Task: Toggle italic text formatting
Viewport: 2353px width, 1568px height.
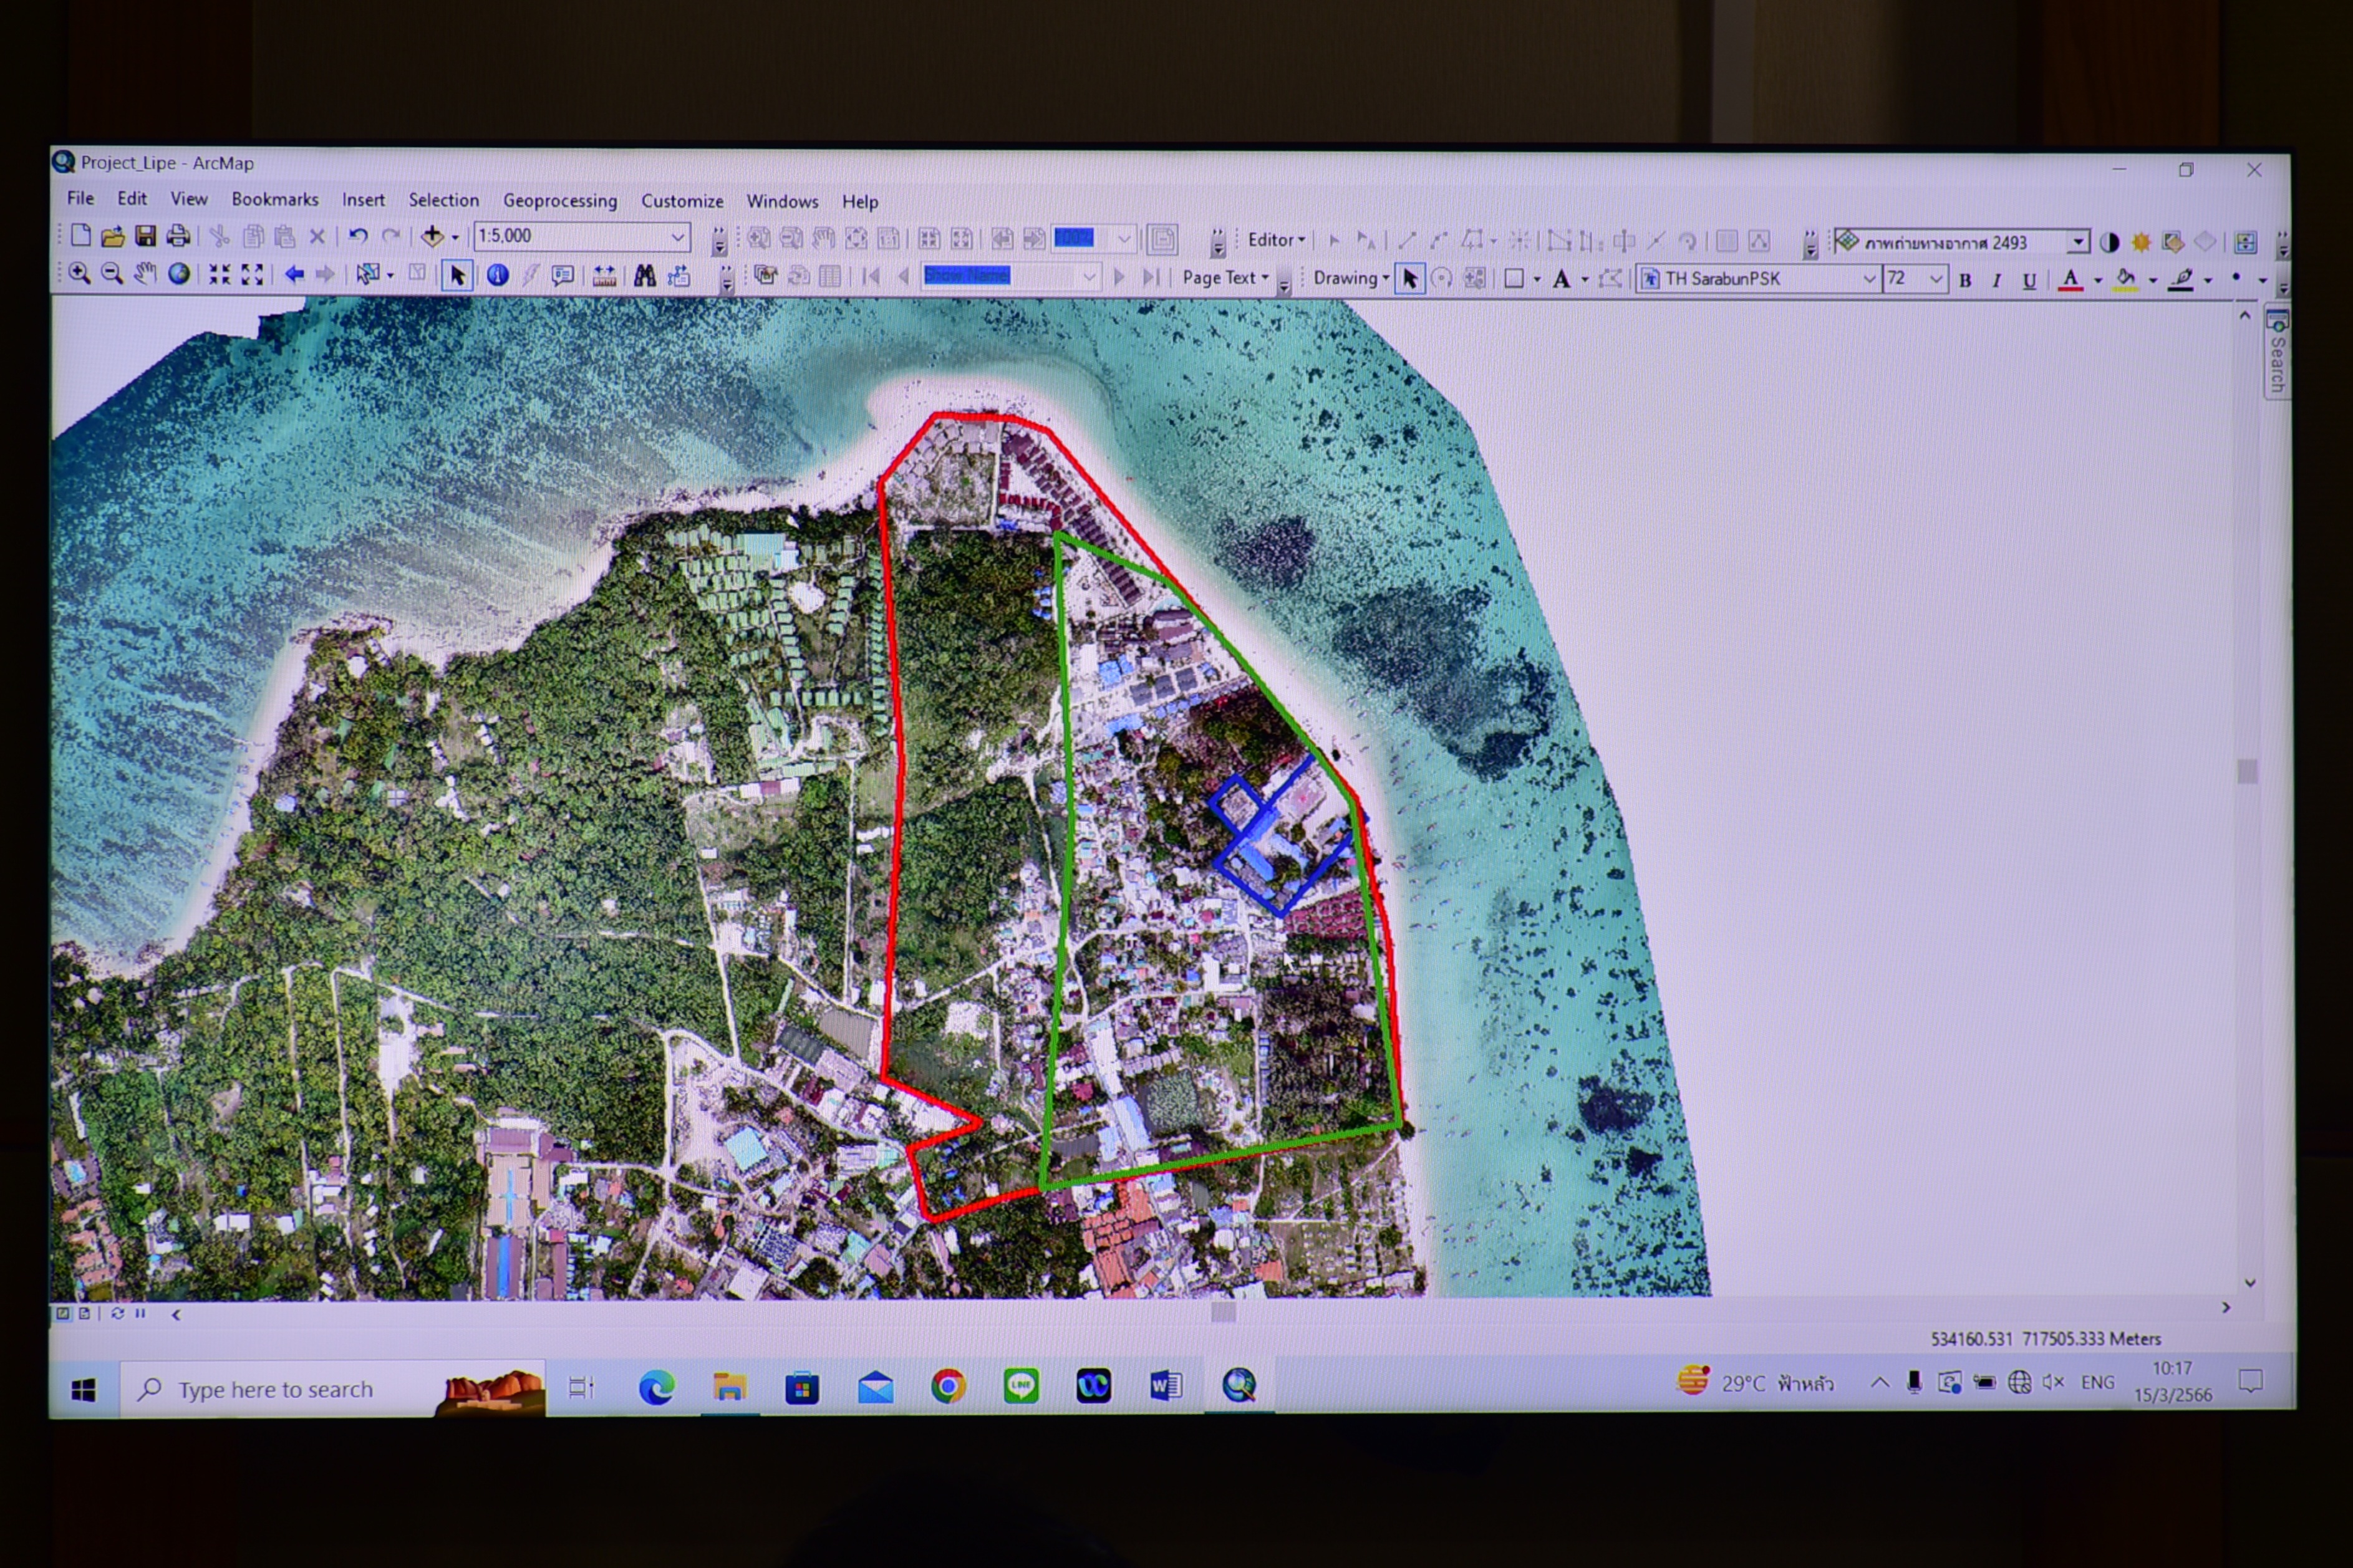Action: coord(1997,281)
